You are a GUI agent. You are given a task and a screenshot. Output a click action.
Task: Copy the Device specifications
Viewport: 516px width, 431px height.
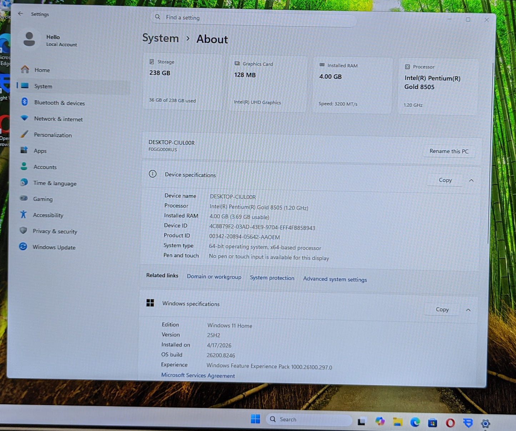pyautogui.click(x=445, y=180)
